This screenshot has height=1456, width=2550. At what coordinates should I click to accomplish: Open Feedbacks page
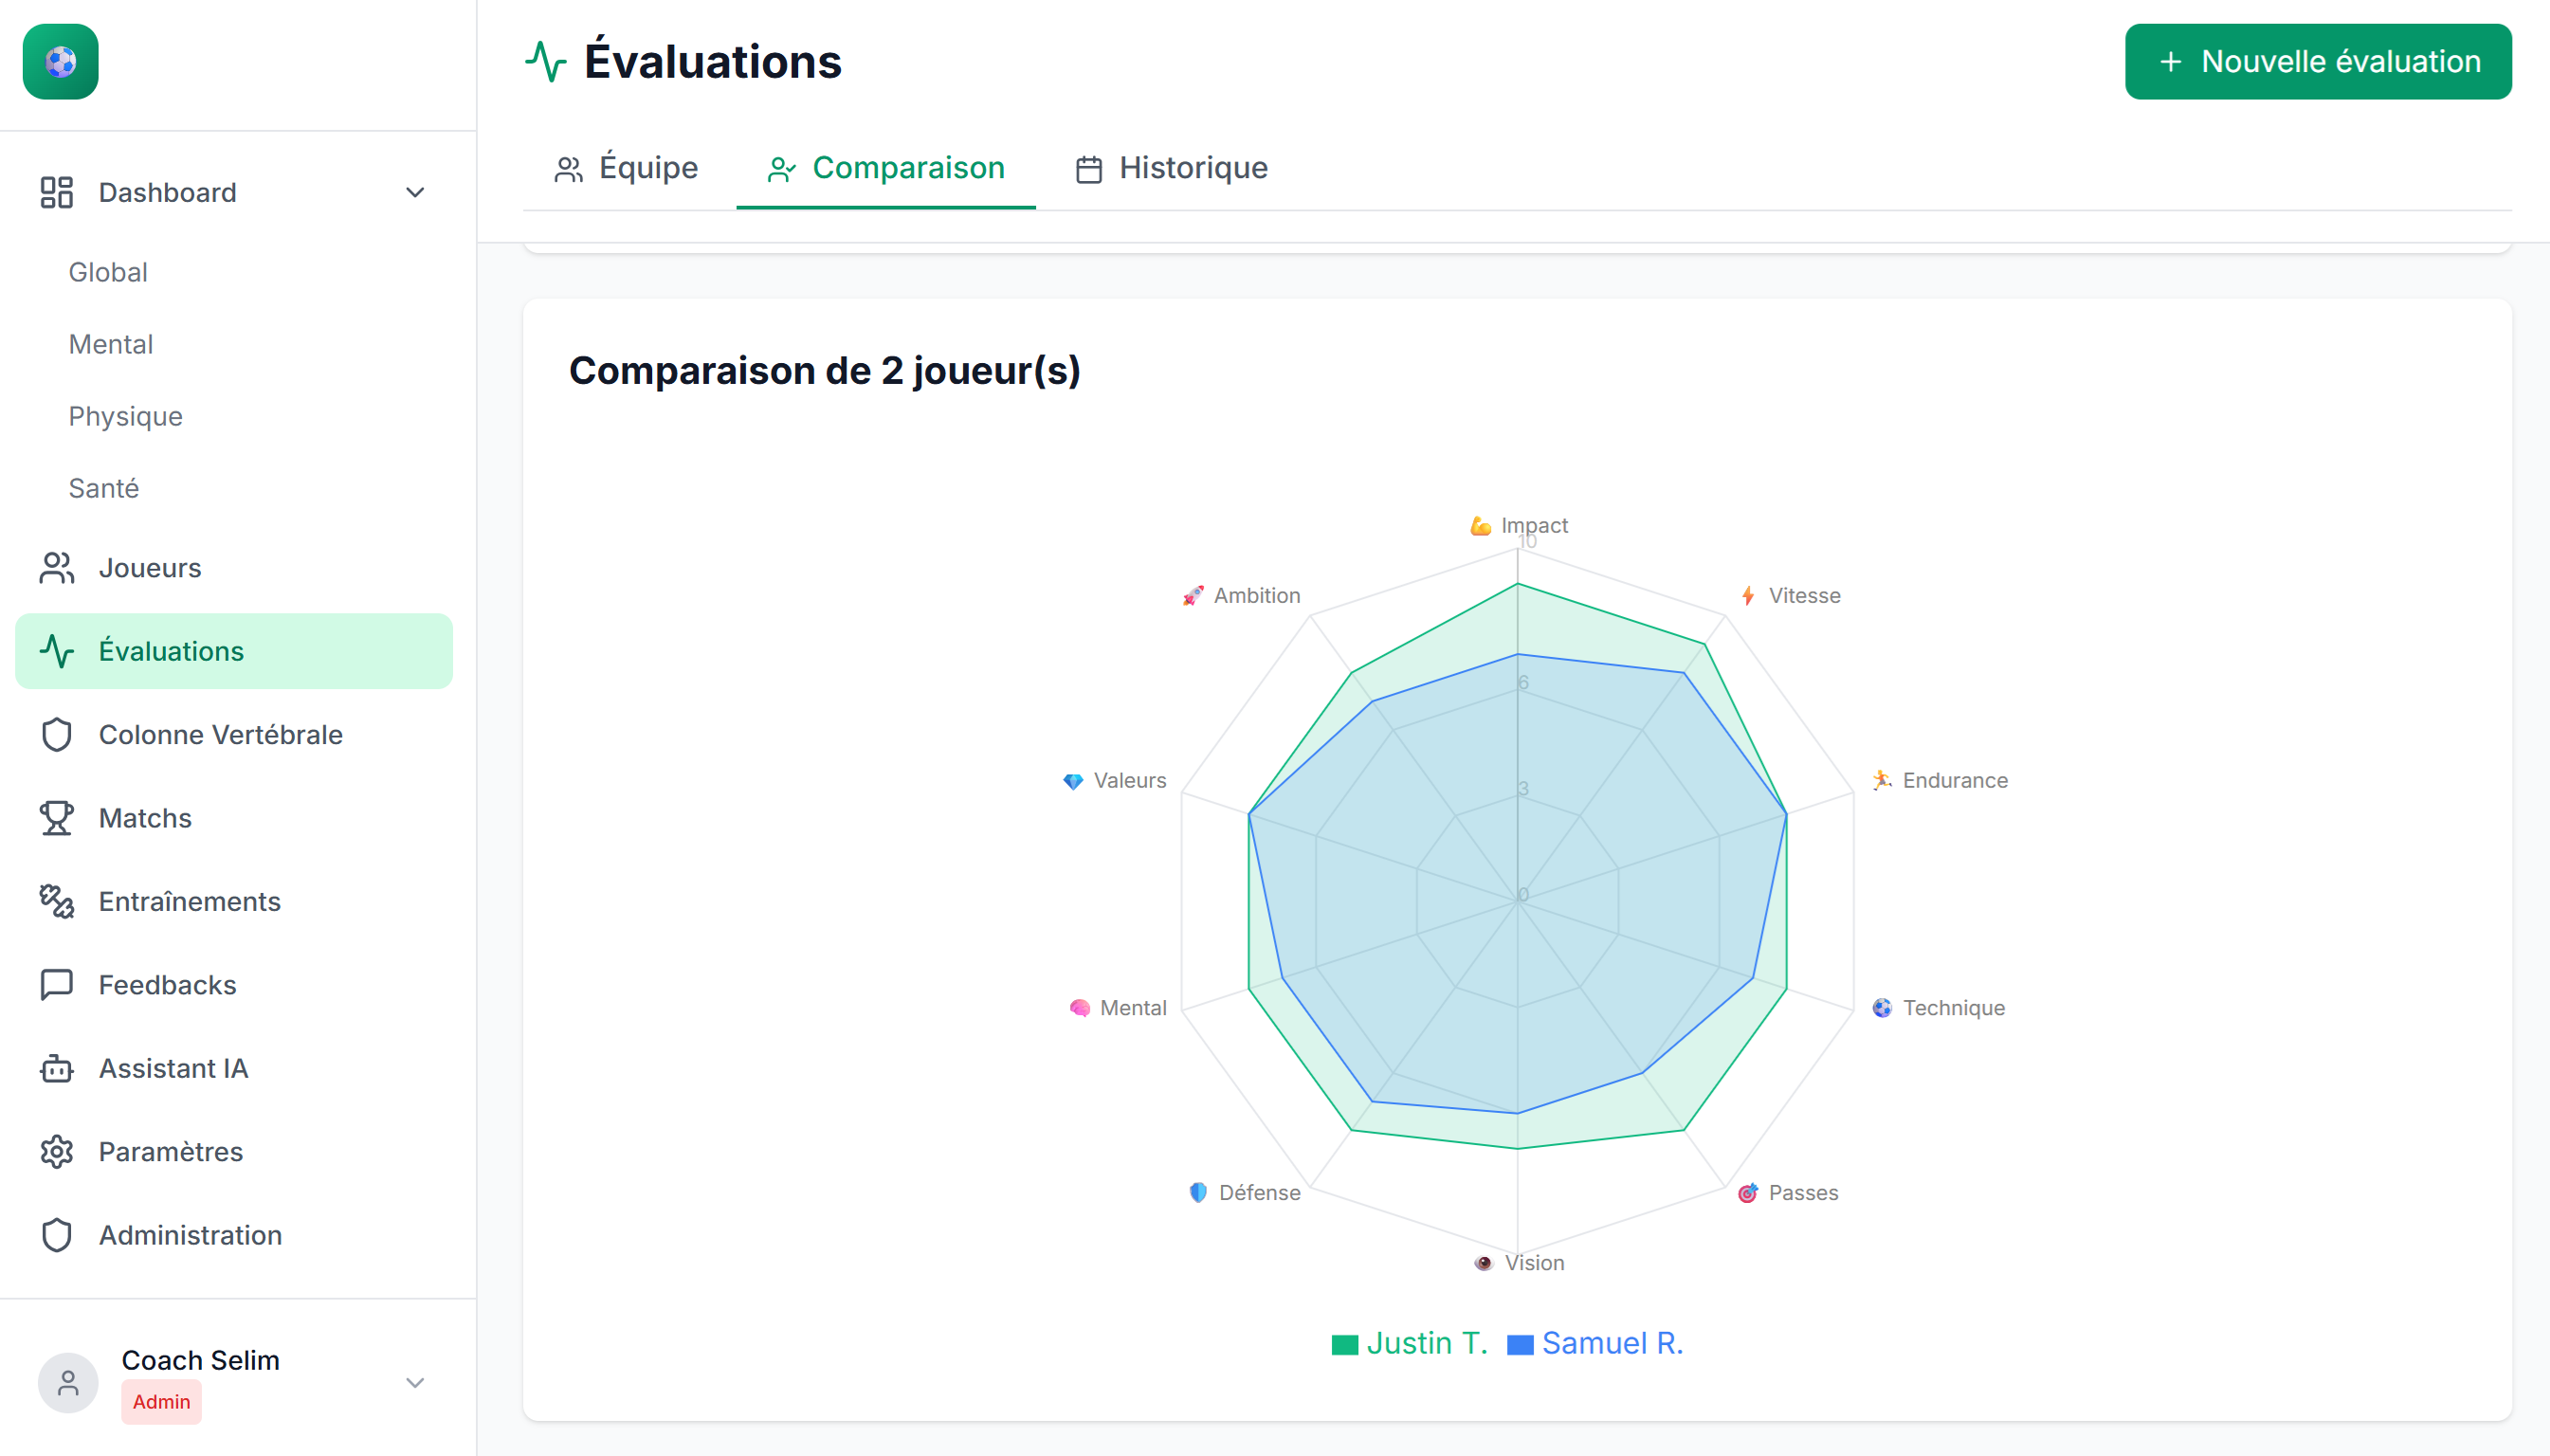coord(234,985)
